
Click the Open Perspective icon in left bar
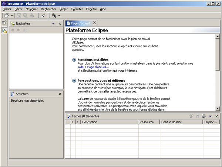point(4,23)
